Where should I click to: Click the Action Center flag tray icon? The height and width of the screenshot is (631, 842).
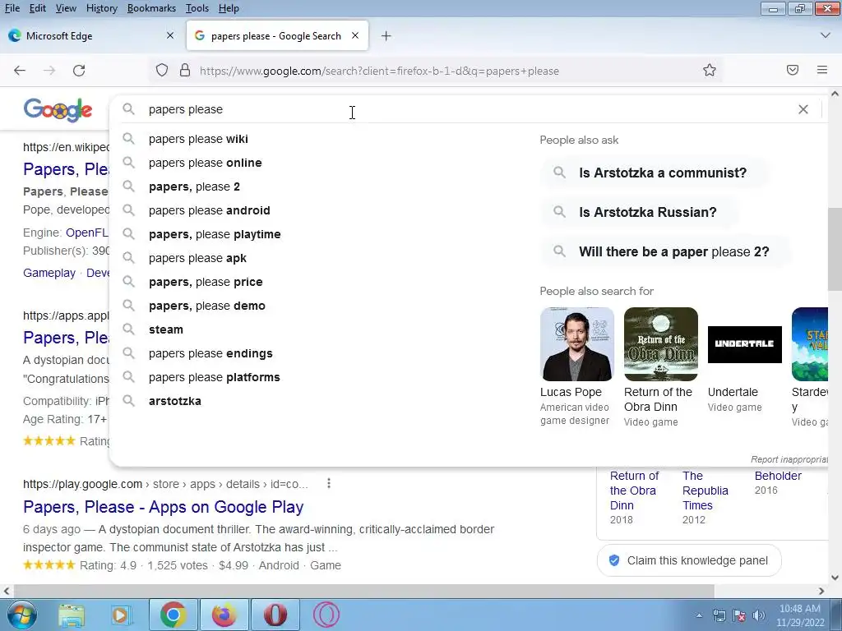pos(739,615)
